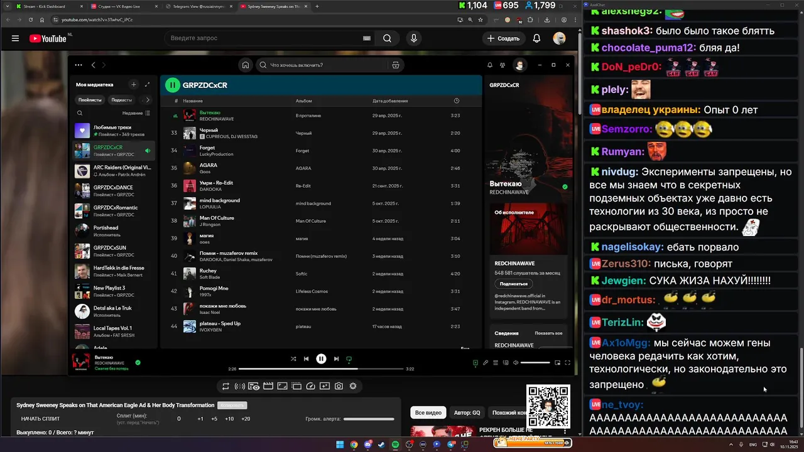The width and height of the screenshot is (804, 452).
Task: Select the track plateau - Sped Up
Action: pyautogui.click(x=321, y=326)
